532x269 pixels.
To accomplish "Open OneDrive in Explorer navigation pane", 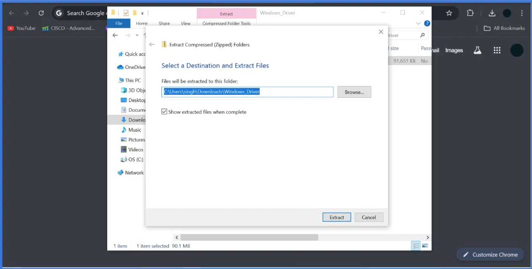I will pos(132,67).
